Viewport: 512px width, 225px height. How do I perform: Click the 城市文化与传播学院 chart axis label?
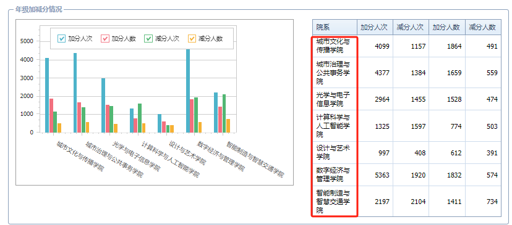(x=80, y=157)
